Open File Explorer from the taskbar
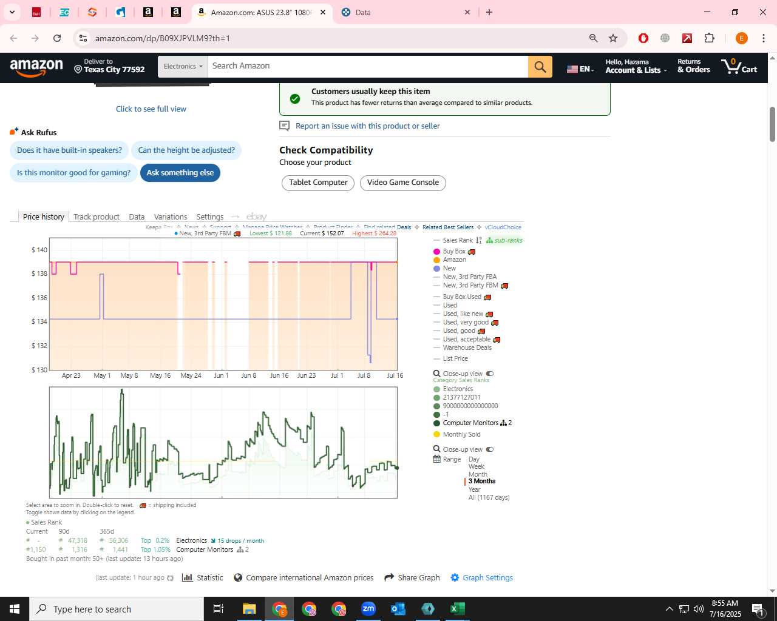The image size is (777, 621). (x=249, y=609)
